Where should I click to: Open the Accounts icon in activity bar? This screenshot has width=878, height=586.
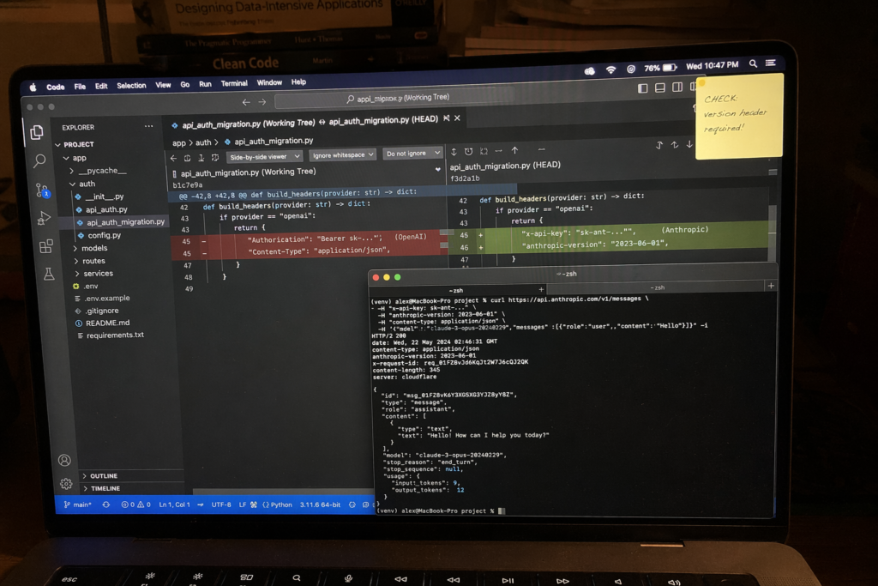pyautogui.click(x=64, y=460)
